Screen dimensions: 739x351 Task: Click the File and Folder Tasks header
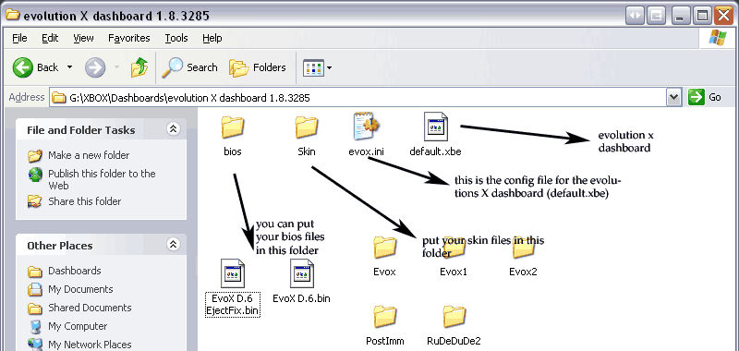tap(81, 130)
